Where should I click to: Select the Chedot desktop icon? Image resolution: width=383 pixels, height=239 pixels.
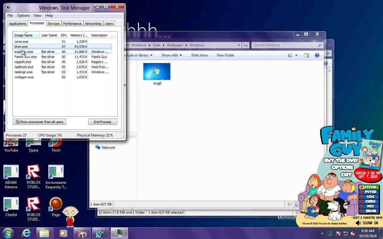coord(11,207)
